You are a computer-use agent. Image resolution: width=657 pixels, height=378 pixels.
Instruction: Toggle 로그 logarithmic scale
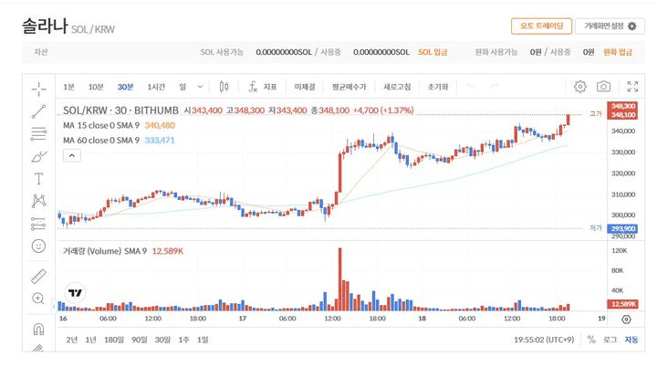pos(610,340)
